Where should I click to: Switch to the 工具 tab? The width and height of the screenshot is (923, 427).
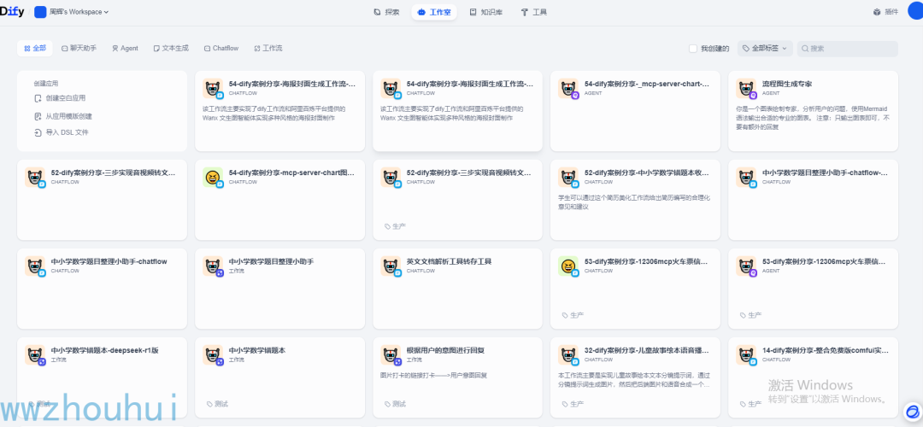[534, 12]
